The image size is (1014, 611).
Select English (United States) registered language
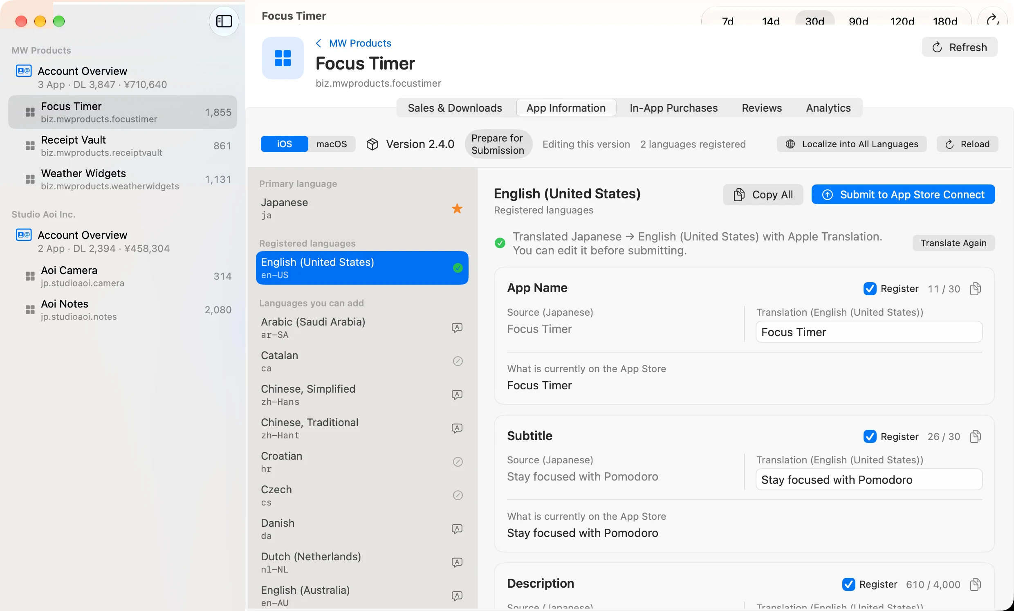(x=362, y=268)
